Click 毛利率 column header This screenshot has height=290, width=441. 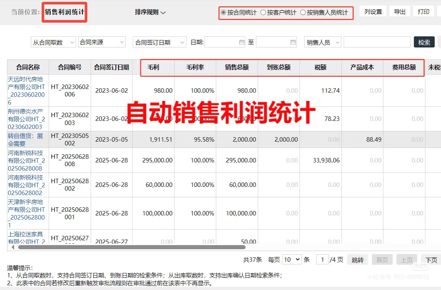(195, 67)
